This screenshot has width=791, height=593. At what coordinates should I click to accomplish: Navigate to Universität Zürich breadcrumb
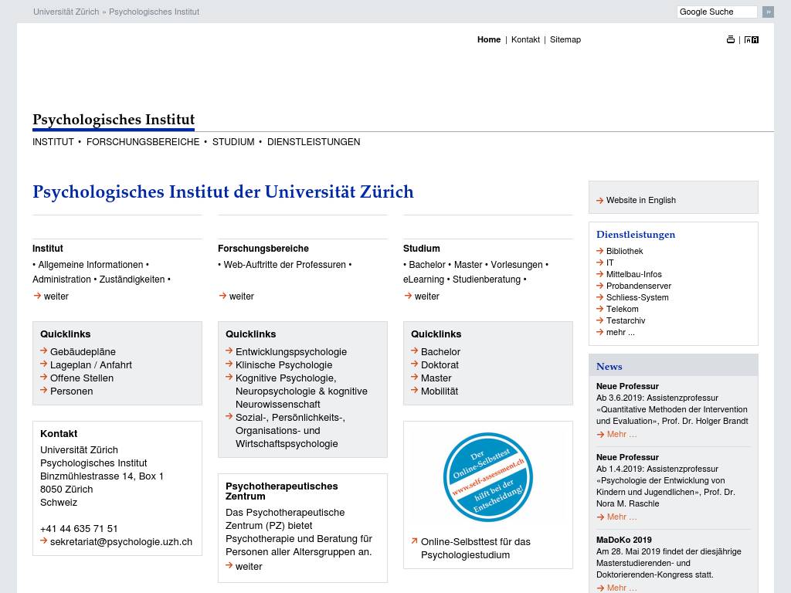[66, 12]
